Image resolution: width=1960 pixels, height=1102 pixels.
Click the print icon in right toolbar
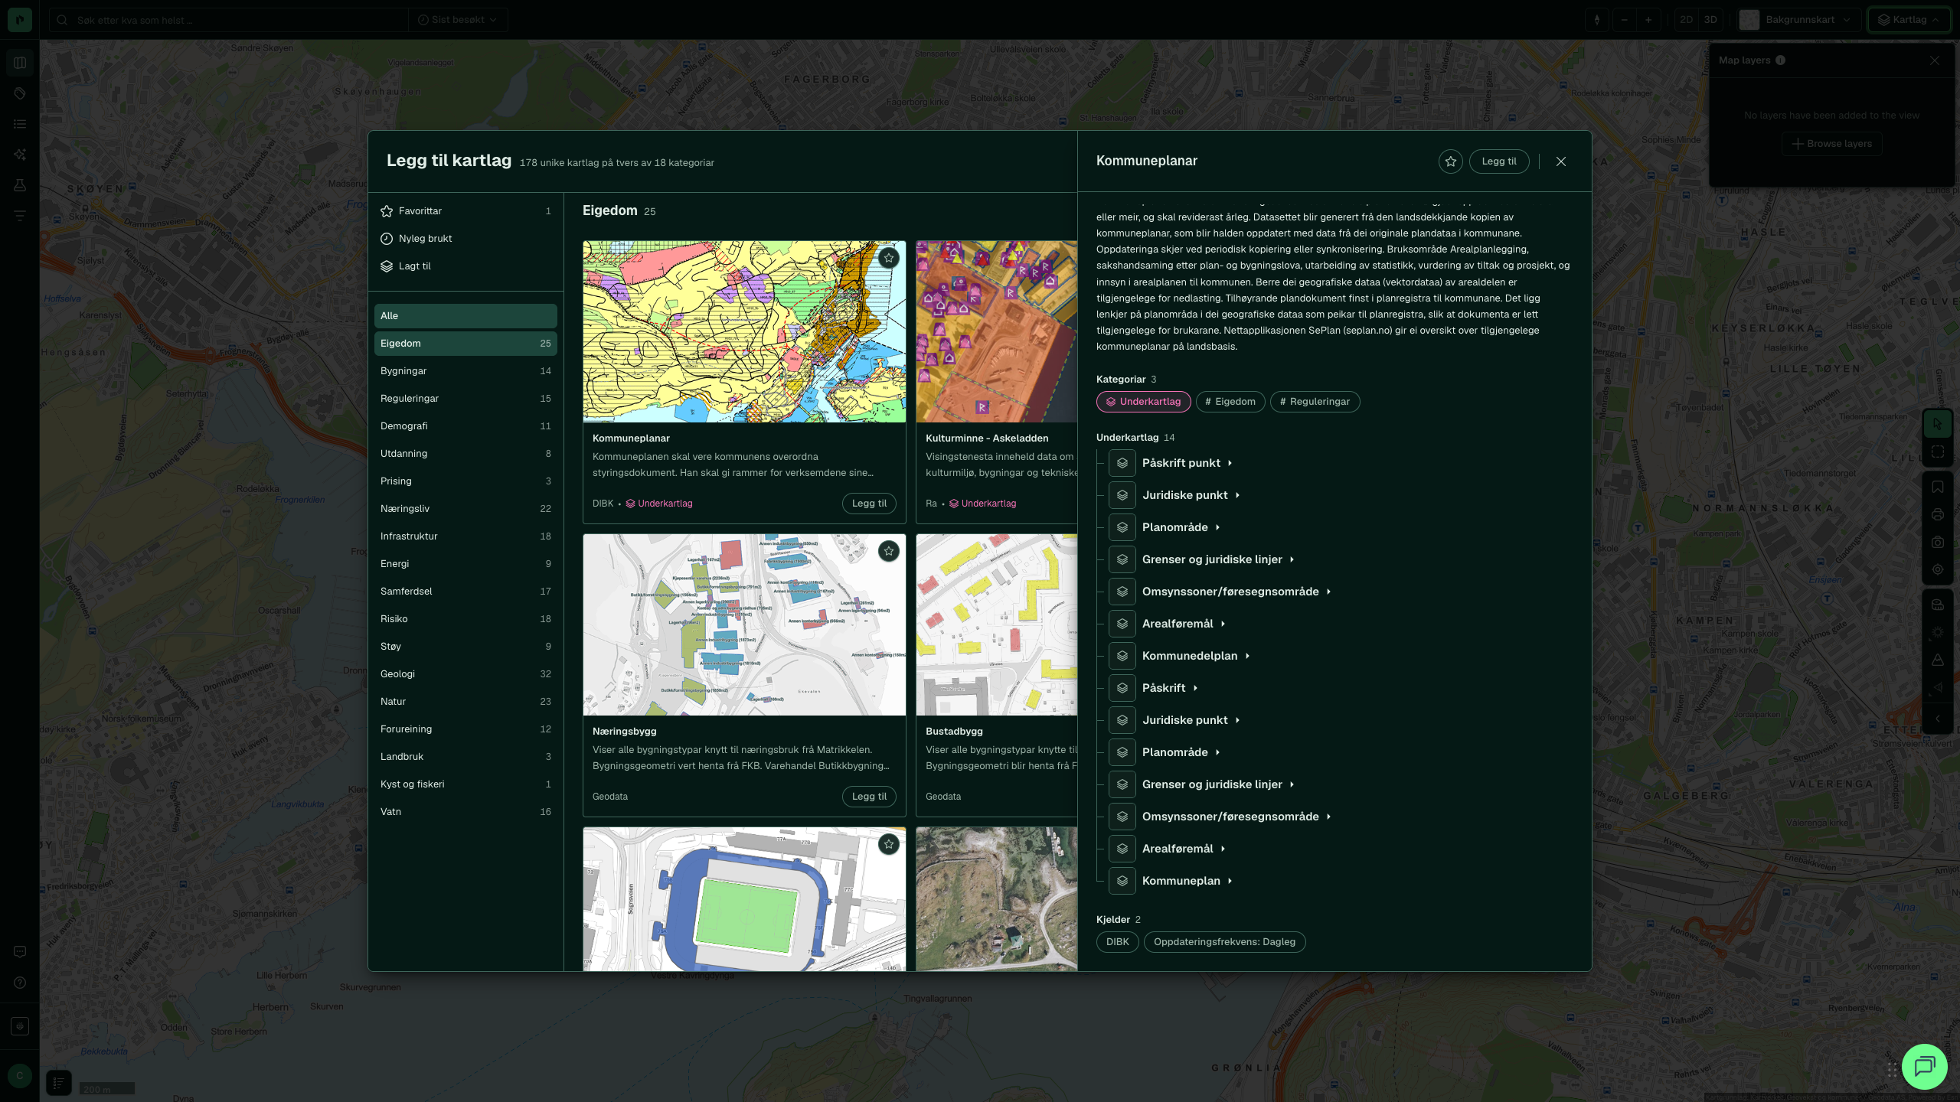[1938, 514]
